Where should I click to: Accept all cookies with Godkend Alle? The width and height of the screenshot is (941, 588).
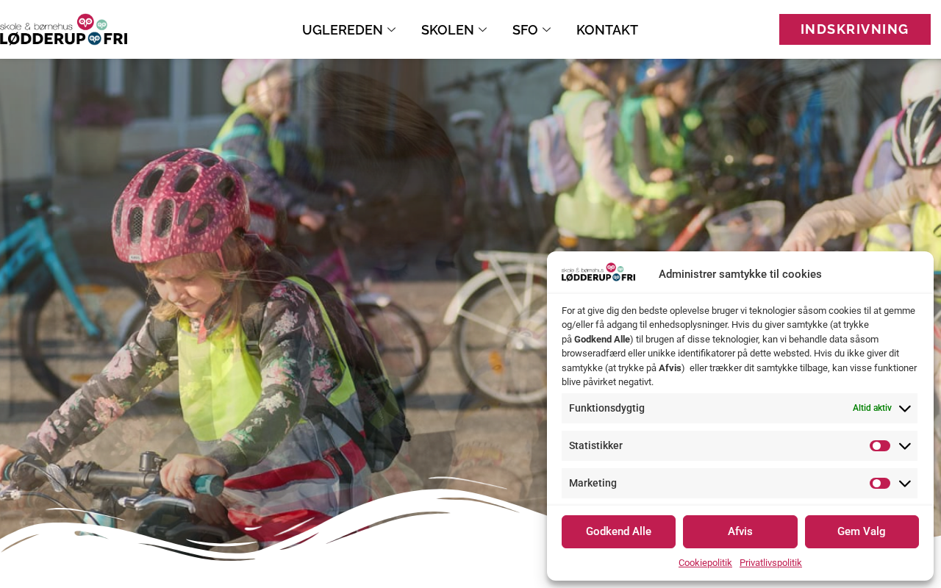click(x=618, y=531)
